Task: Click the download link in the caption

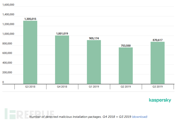Action: 140,117
